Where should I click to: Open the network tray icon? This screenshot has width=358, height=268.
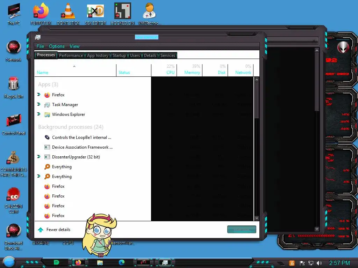[x=310, y=263]
